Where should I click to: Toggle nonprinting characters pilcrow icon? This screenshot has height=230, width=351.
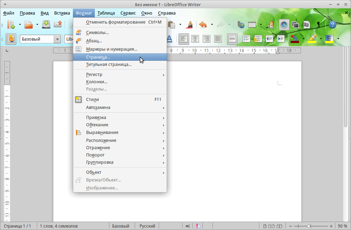318,24
